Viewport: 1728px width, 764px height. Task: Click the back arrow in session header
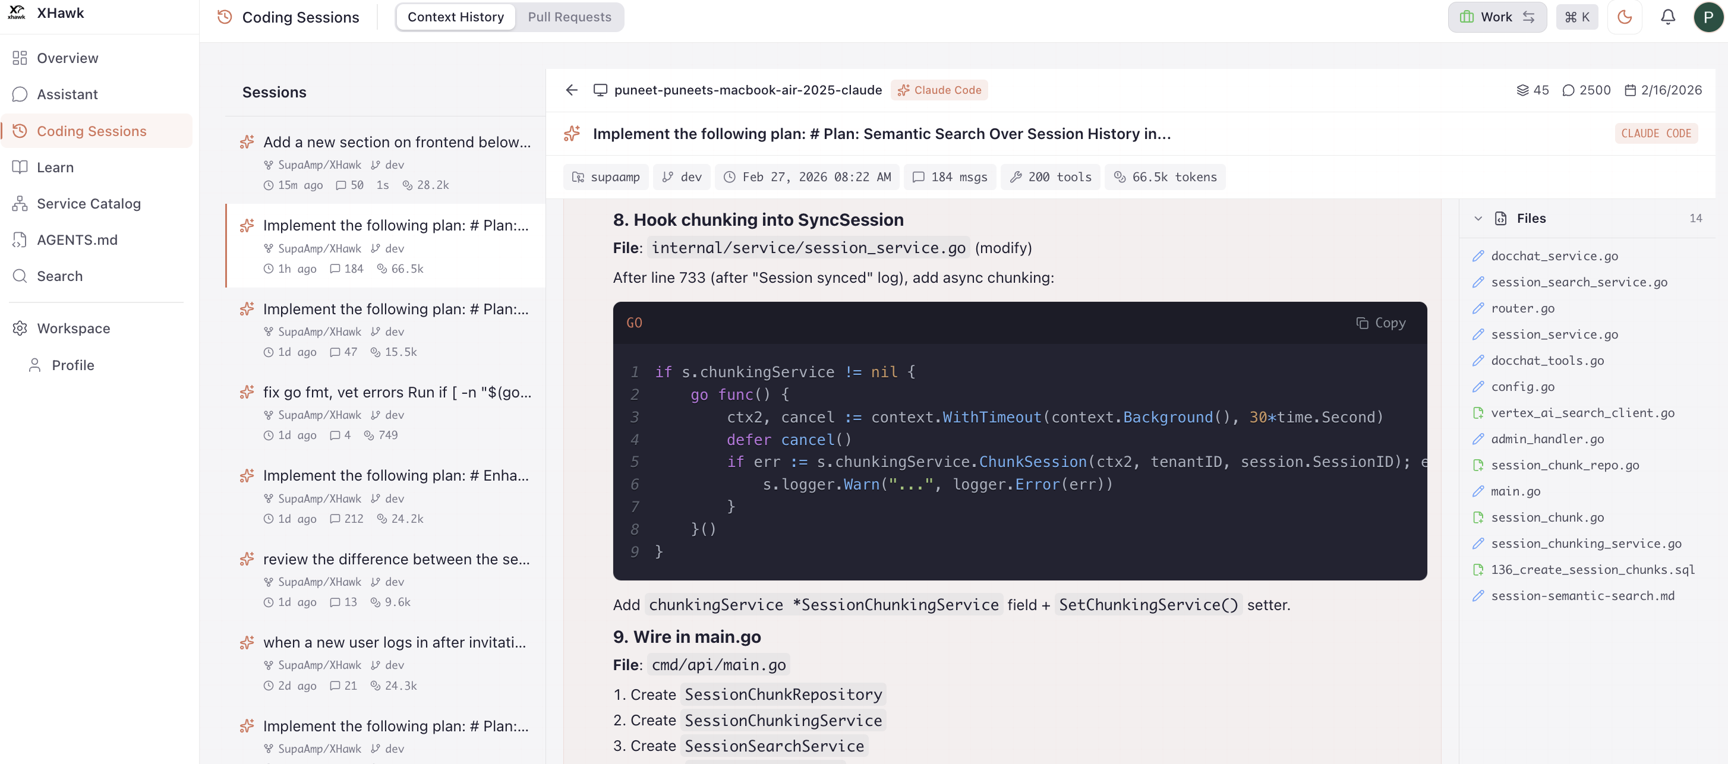(x=571, y=90)
